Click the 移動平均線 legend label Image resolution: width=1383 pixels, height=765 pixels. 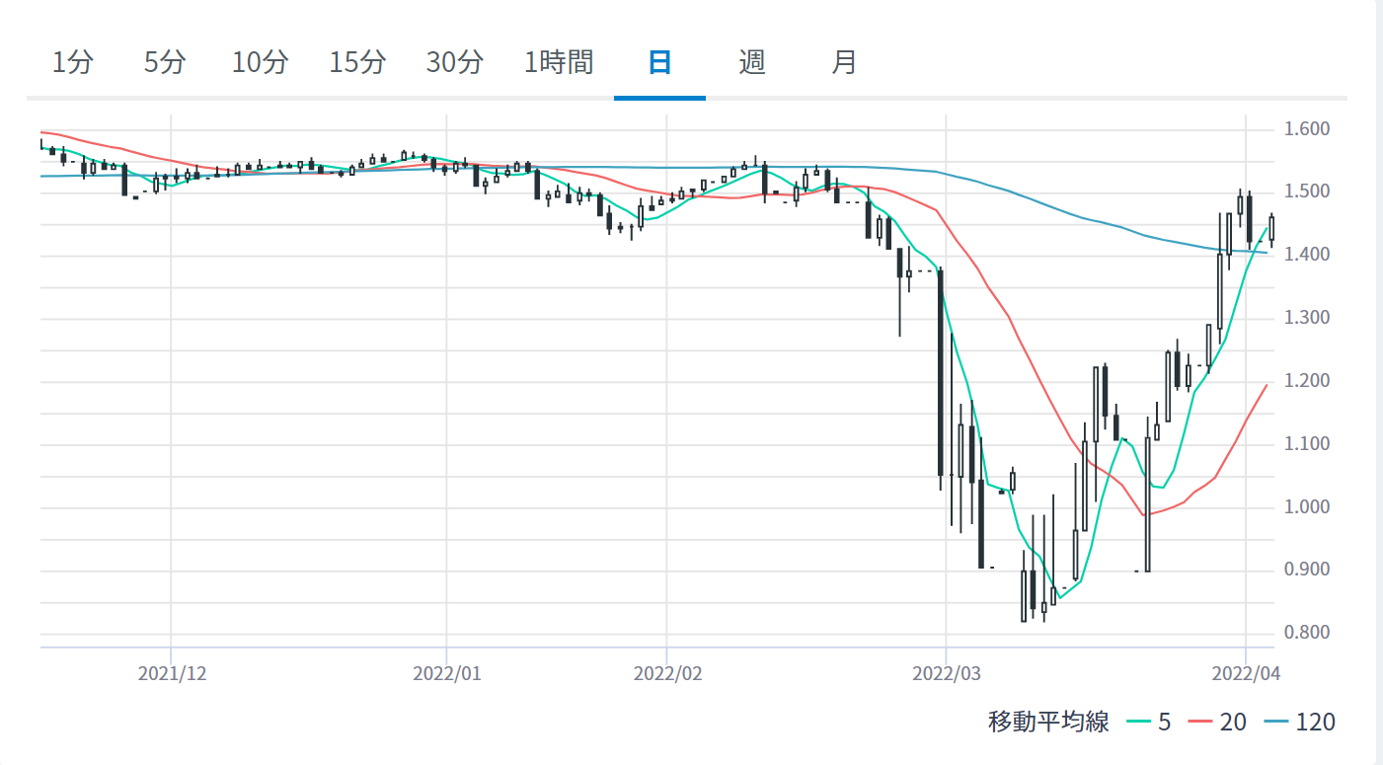point(1048,722)
